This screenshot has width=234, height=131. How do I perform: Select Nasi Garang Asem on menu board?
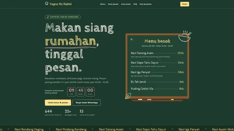coord(157,54)
